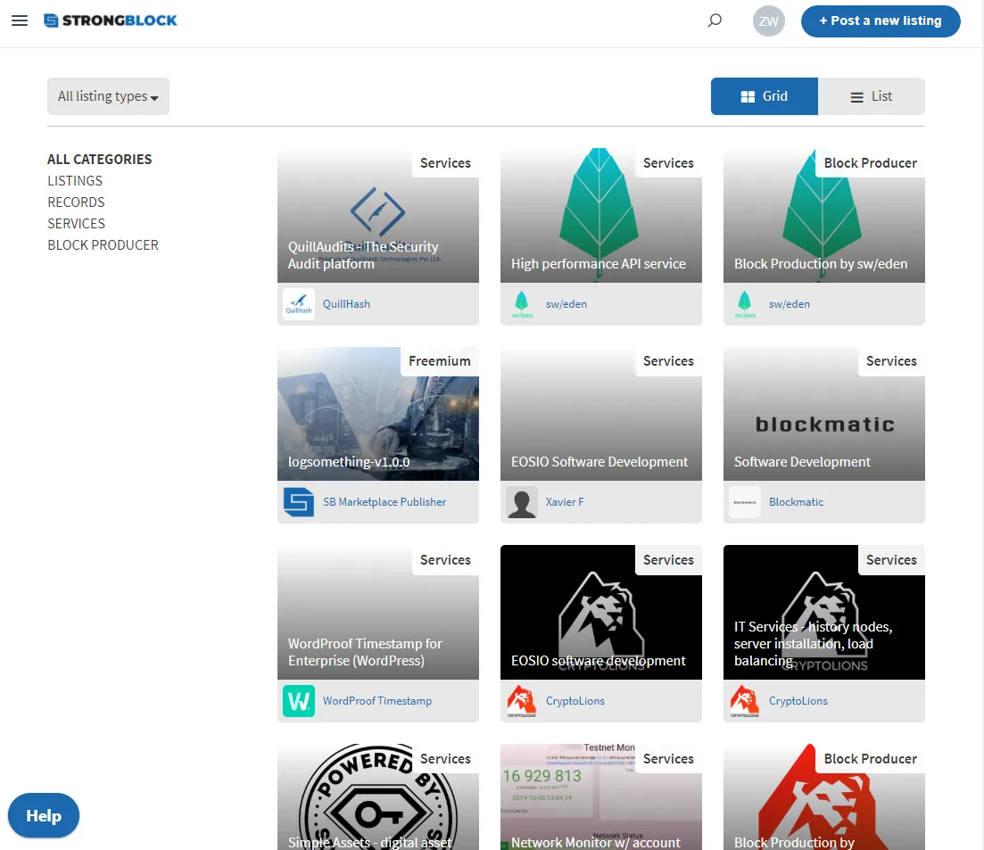Click Xavier F author link

tap(564, 502)
